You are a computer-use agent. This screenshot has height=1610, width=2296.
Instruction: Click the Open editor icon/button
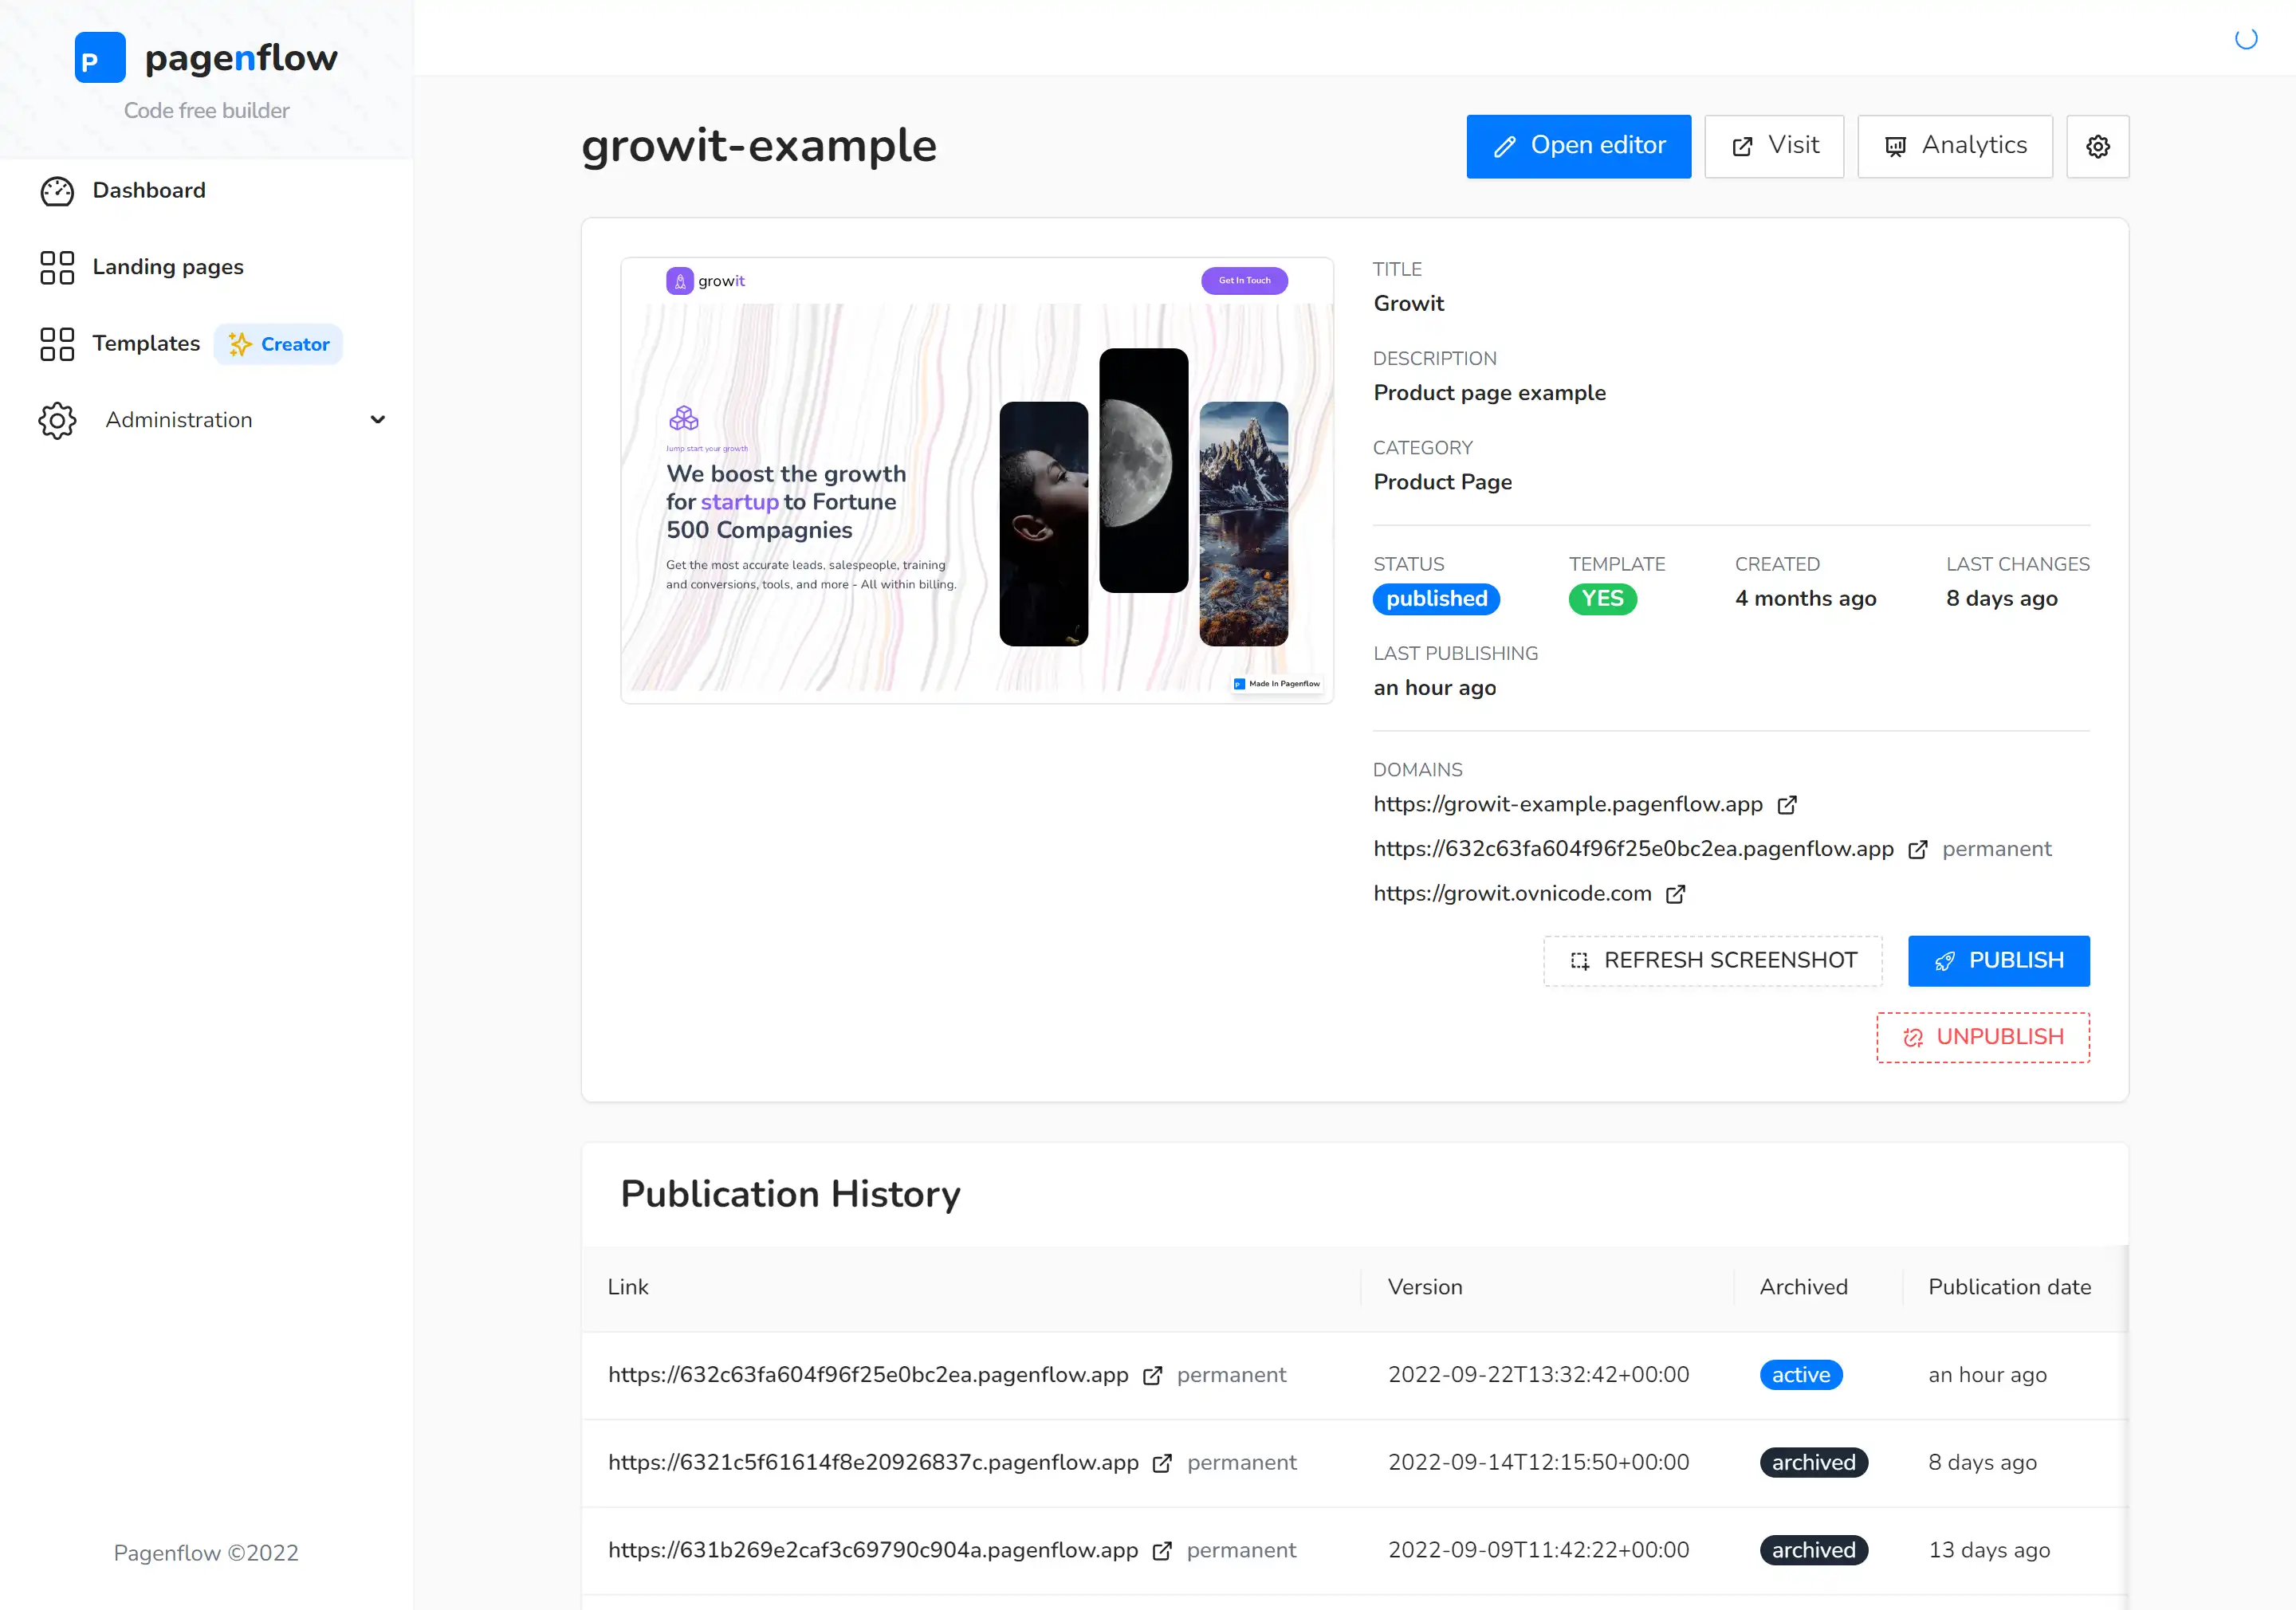click(1579, 147)
